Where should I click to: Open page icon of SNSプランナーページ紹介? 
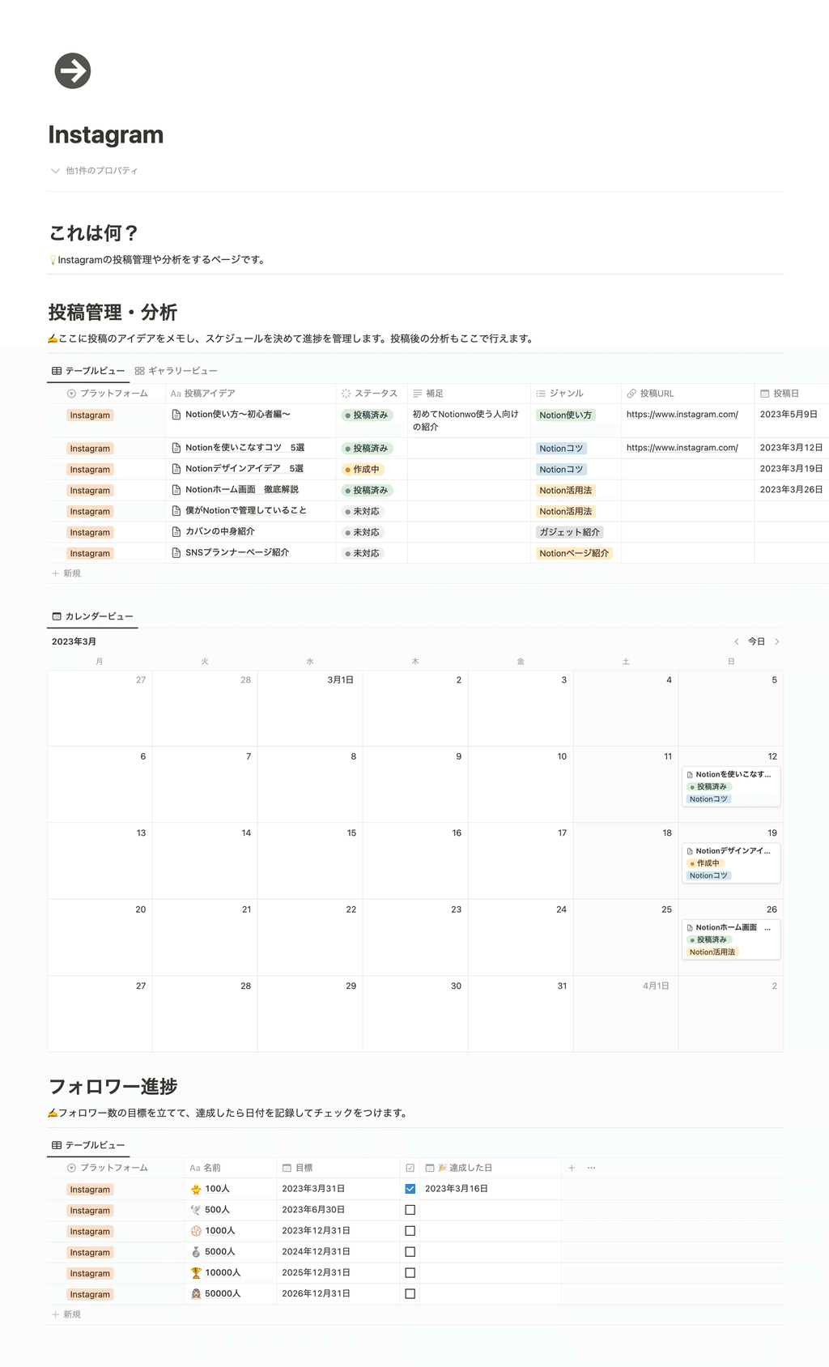coord(176,553)
